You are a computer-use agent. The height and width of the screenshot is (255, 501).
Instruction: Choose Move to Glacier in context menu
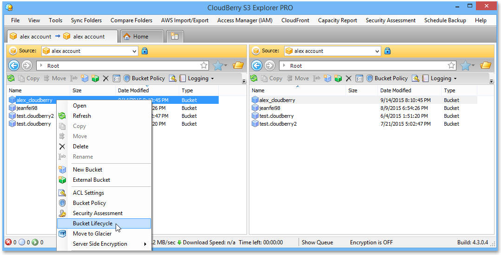104,234
